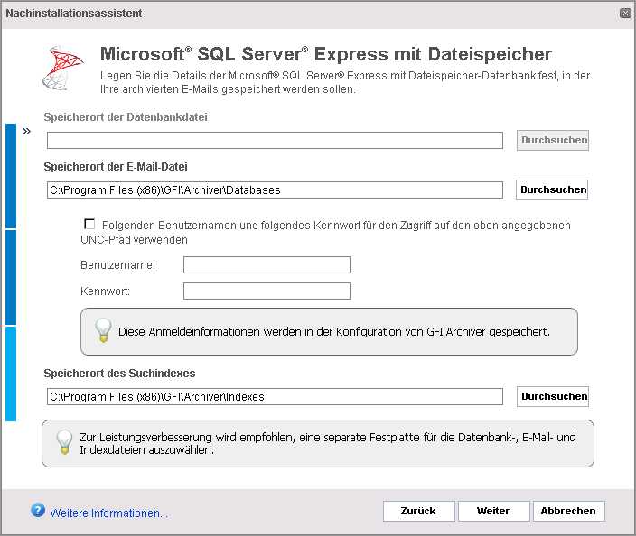Viewport: 636px width, 536px height.
Task: Click Durchsuchen for E-Mail-Datei location
Action: coord(552,189)
